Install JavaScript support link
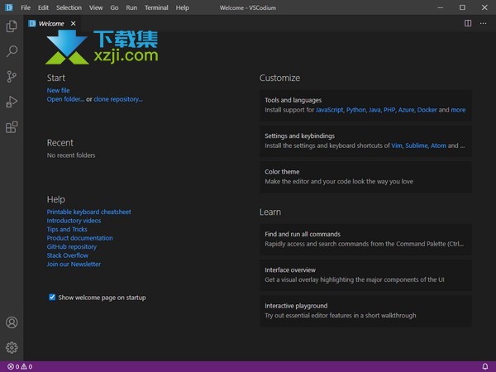 click(x=329, y=110)
